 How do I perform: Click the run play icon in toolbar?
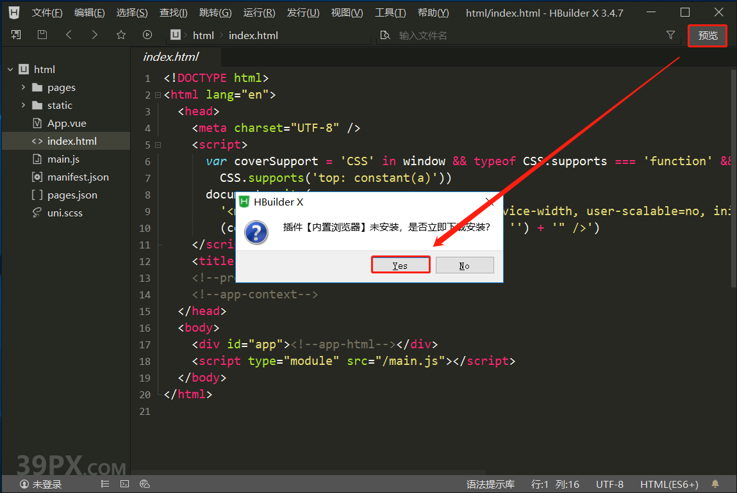(x=147, y=35)
